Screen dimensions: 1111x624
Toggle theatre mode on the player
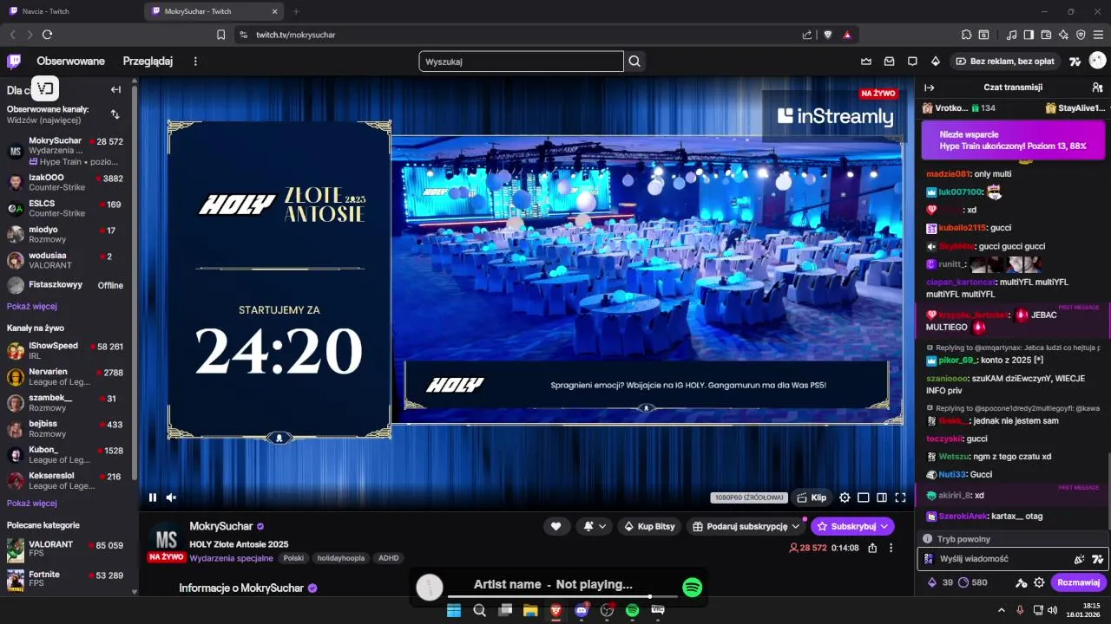point(882,497)
